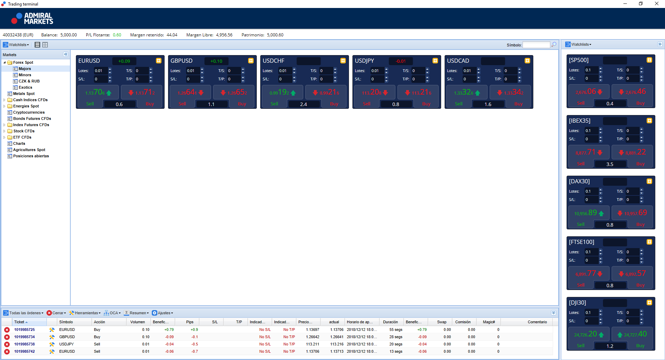Open the Metals Spot watchlist
Viewport: 665px width, 360px height.
coord(24,94)
